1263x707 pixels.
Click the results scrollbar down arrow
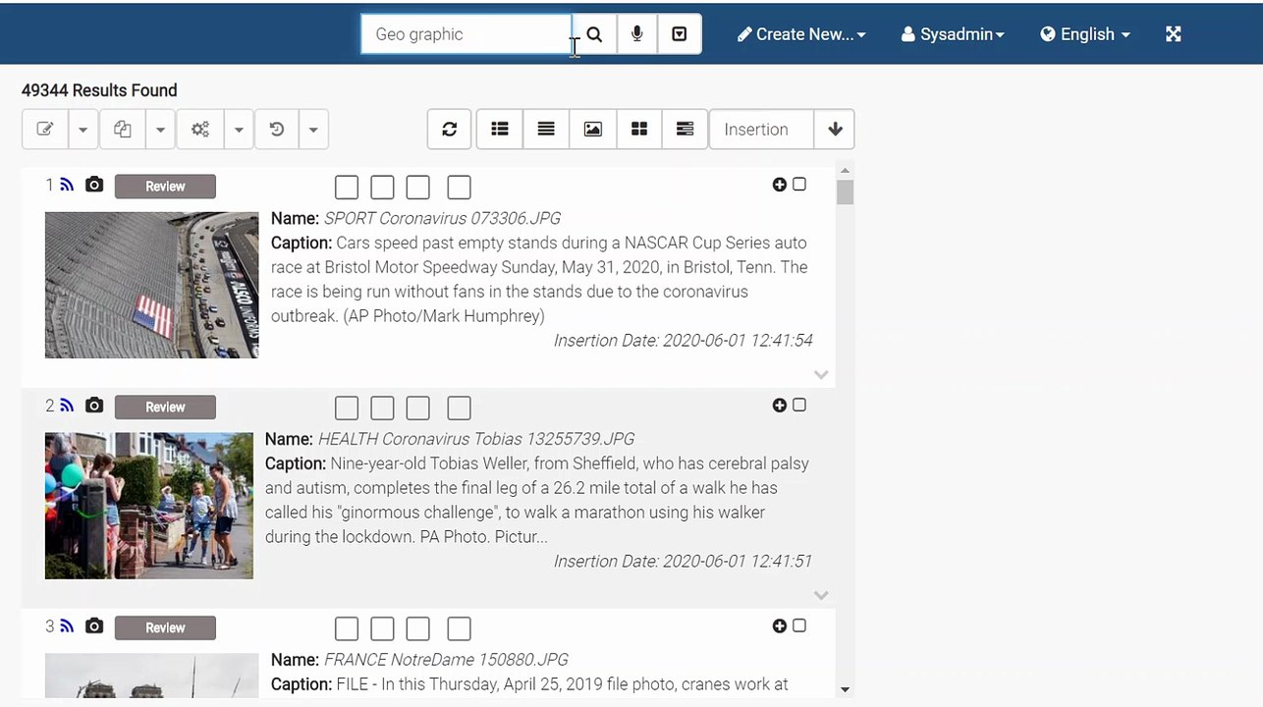click(x=845, y=689)
